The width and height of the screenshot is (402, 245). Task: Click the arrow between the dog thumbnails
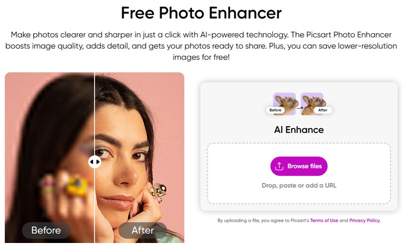pyautogui.click(x=298, y=107)
